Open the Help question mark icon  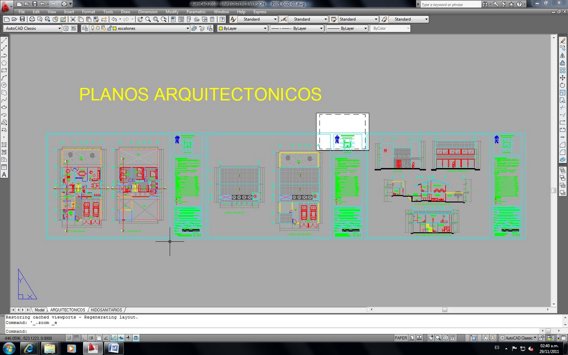[222, 19]
